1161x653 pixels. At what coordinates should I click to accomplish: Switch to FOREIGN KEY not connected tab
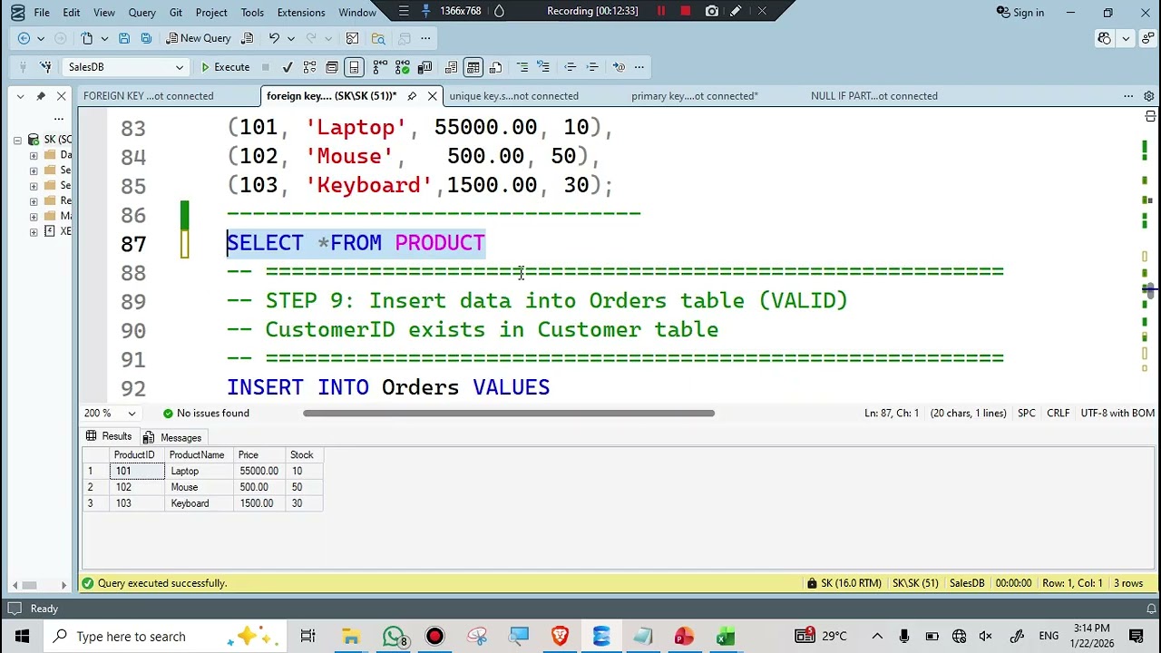(x=148, y=96)
